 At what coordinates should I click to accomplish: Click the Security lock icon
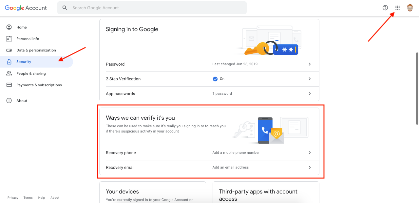pos(9,62)
